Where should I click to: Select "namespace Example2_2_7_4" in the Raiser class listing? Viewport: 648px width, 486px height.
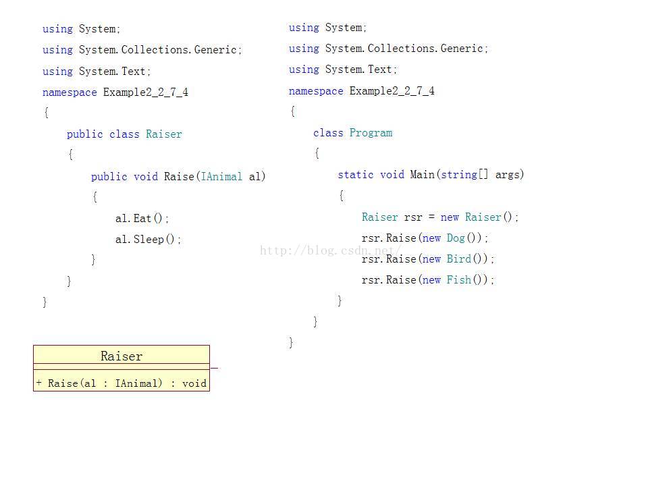coord(115,92)
